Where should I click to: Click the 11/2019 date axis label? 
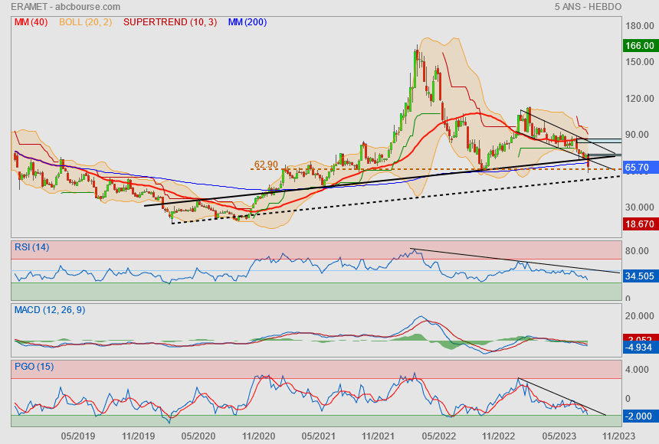tap(138, 436)
